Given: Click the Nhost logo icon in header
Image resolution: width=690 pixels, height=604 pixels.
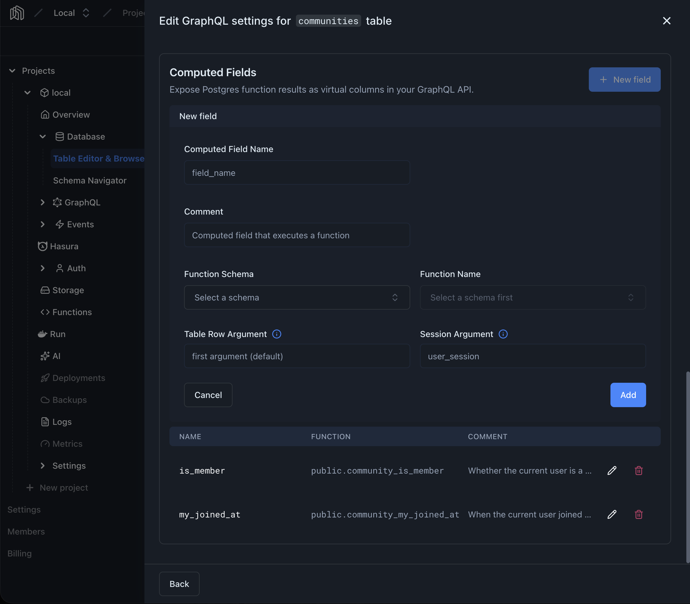Looking at the screenshot, I should coord(17,13).
